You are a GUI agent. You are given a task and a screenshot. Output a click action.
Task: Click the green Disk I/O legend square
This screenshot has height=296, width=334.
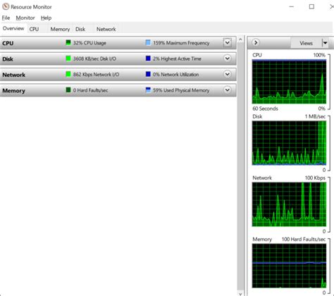click(68, 58)
